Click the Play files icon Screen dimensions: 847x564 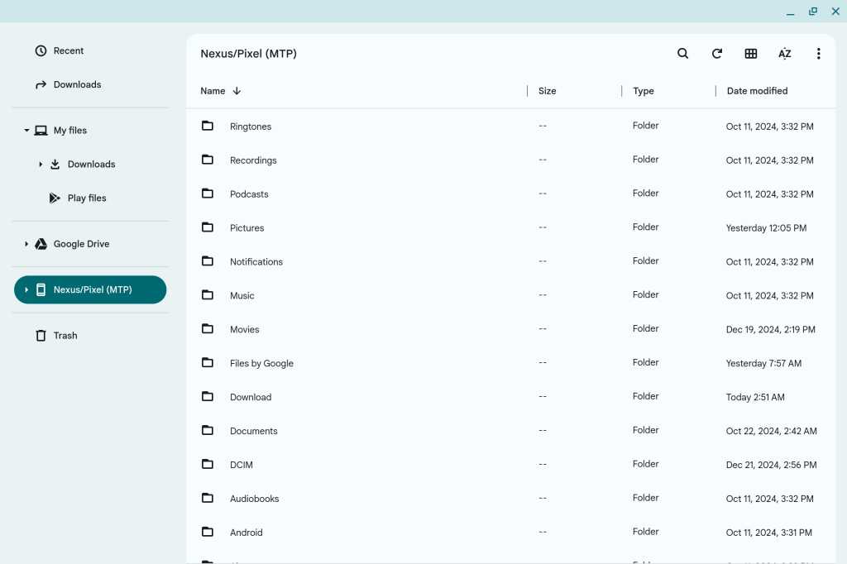pyautogui.click(x=55, y=198)
